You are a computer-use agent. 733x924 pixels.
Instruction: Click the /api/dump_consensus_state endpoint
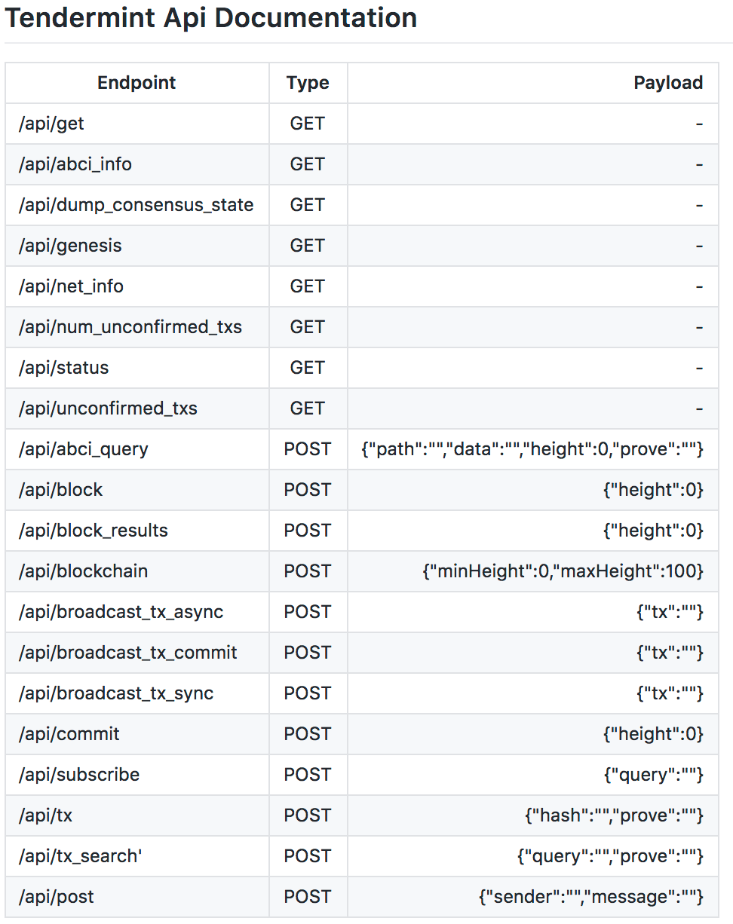tap(136, 205)
